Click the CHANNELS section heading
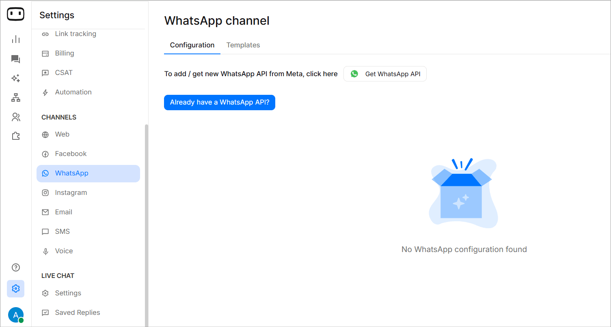The image size is (611, 327). (x=59, y=117)
